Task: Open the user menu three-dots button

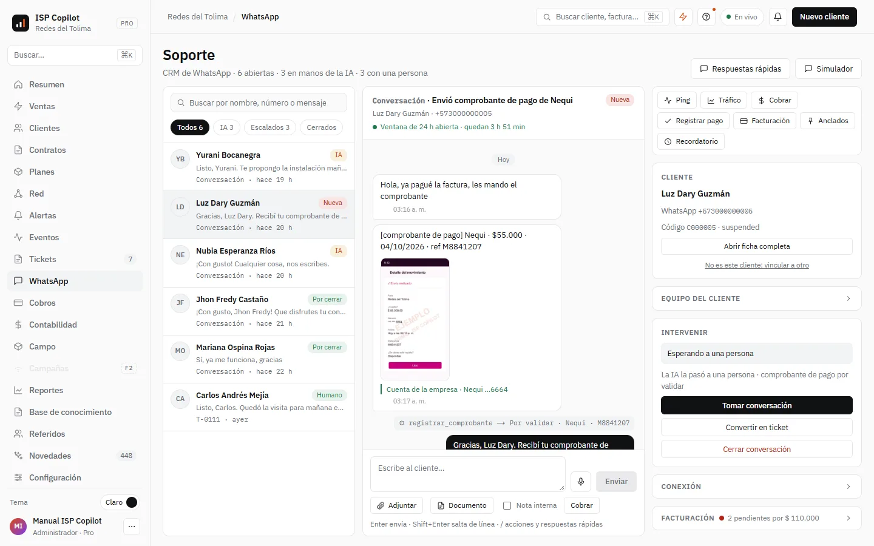Action: [x=132, y=527]
